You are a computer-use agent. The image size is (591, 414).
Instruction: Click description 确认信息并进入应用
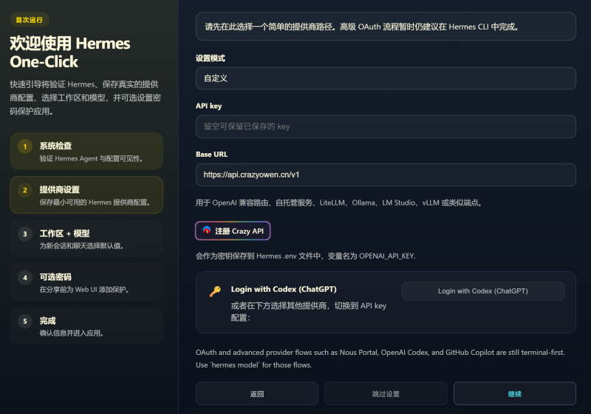coord(72,333)
